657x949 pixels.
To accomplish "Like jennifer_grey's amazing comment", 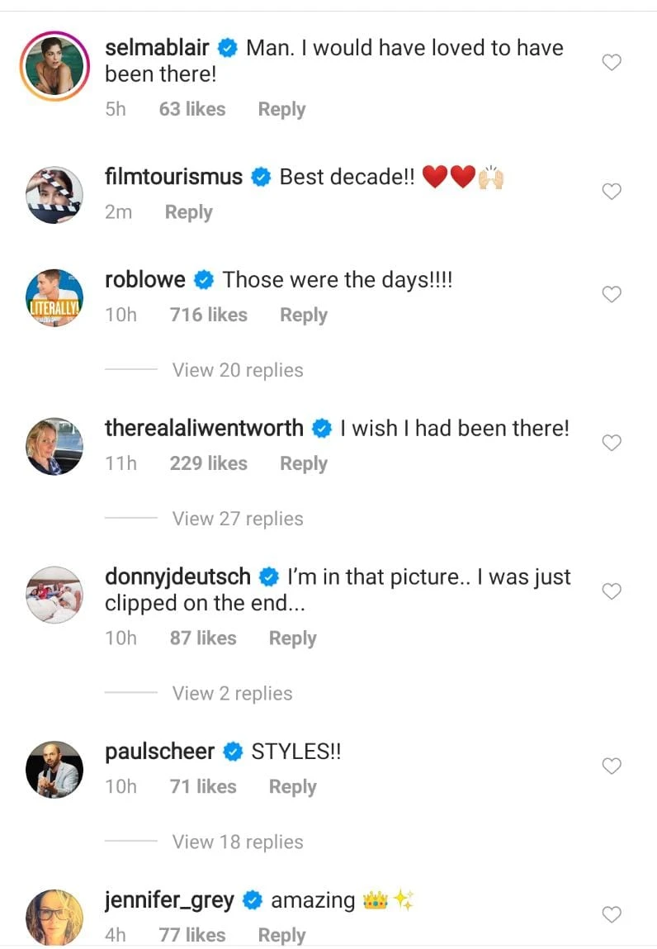I will click(x=611, y=914).
